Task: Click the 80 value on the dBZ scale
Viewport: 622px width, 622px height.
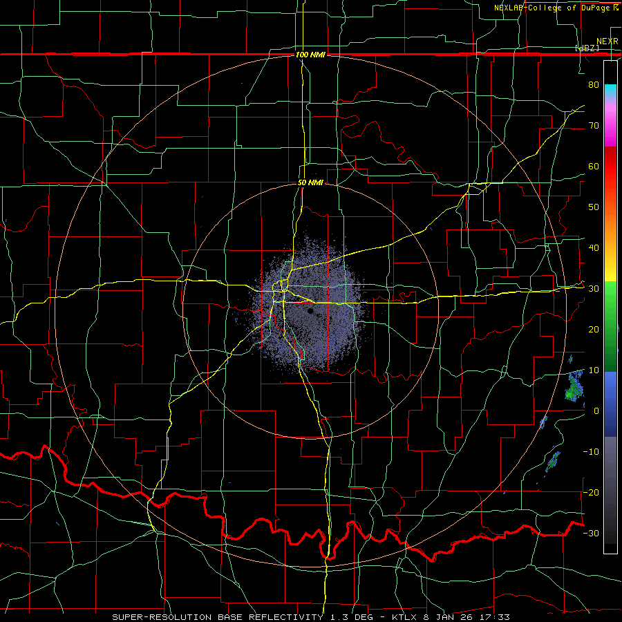Action: pyautogui.click(x=594, y=85)
